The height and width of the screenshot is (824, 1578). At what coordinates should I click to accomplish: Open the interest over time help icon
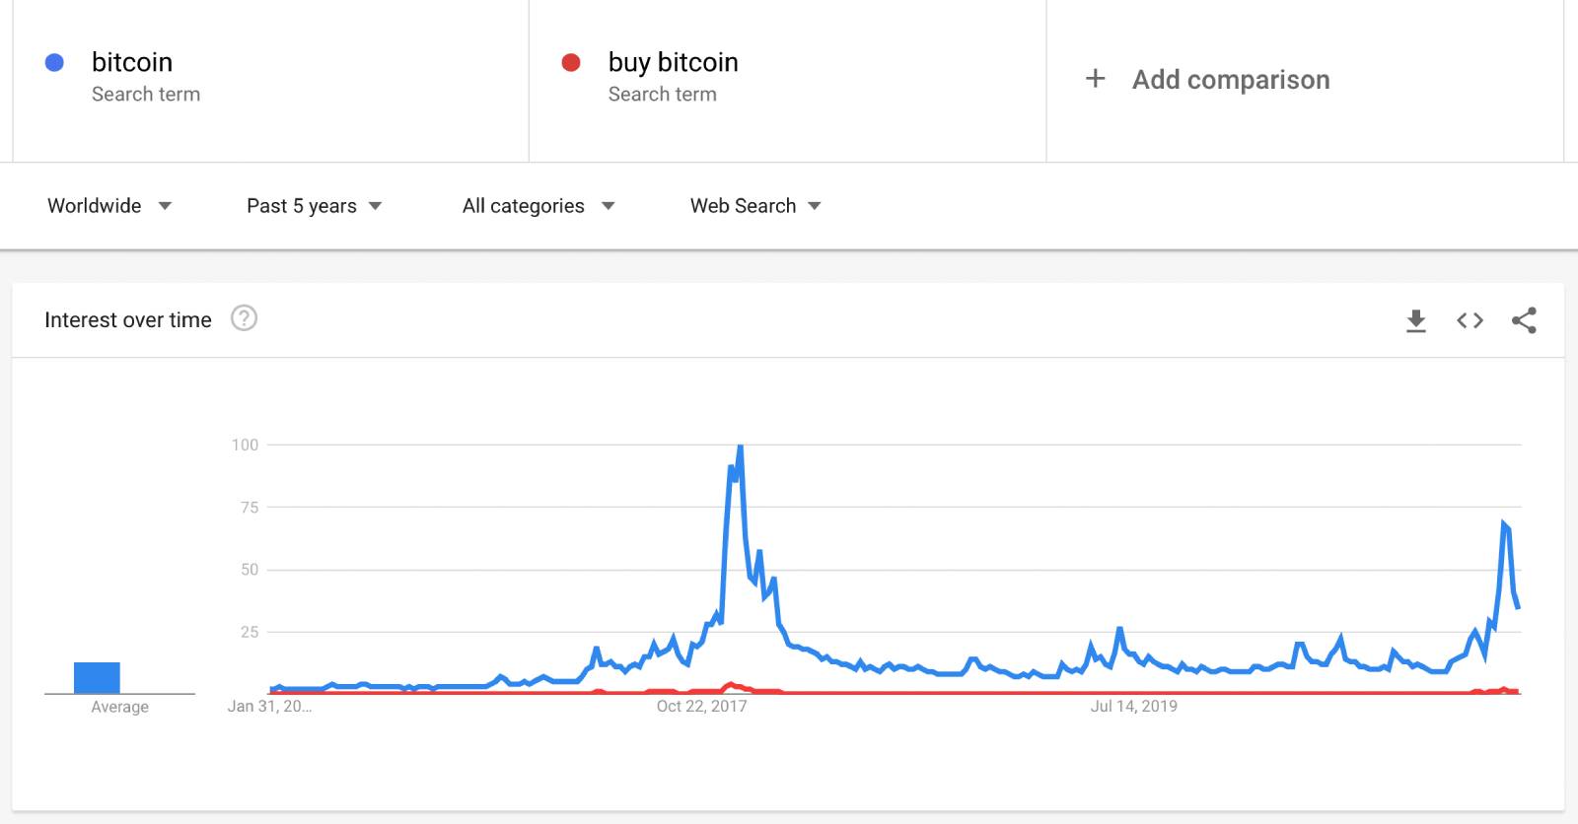point(244,318)
